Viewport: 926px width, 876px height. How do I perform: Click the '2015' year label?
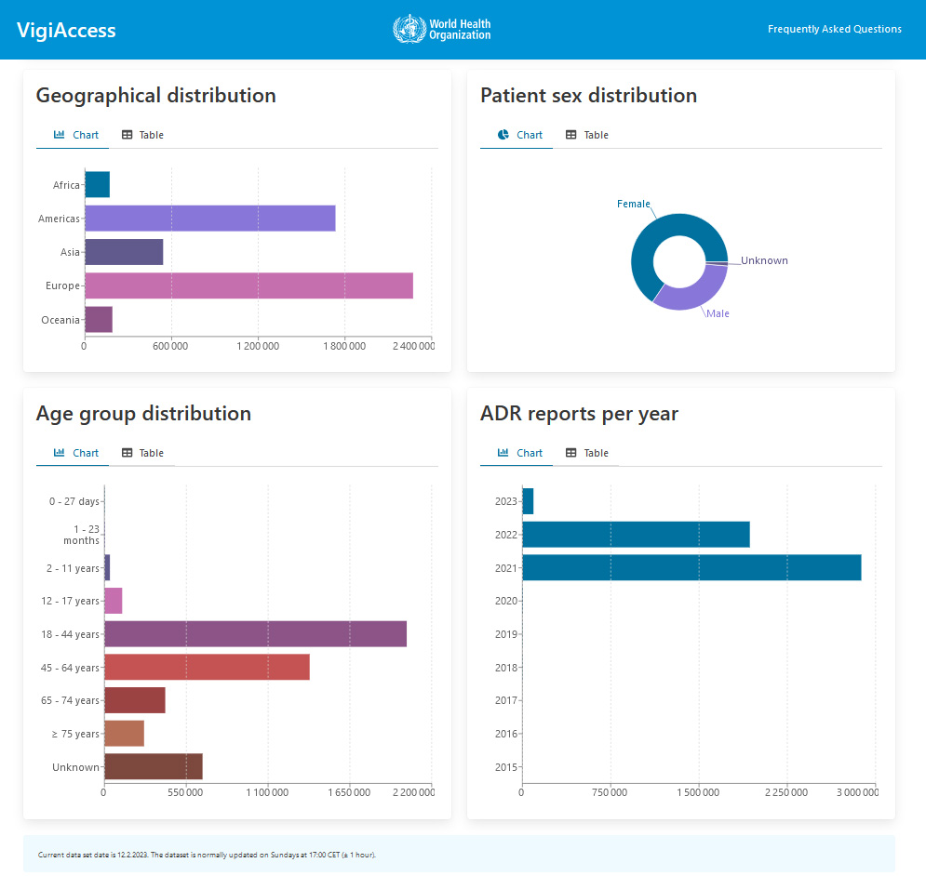coord(506,767)
